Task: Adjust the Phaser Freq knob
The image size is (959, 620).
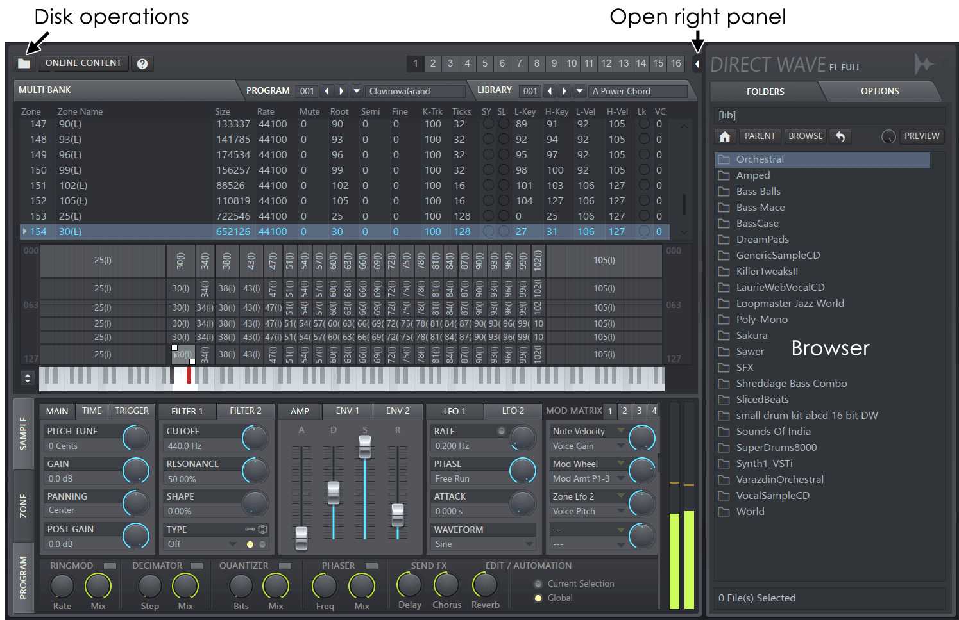Action: tap(325, 585)
